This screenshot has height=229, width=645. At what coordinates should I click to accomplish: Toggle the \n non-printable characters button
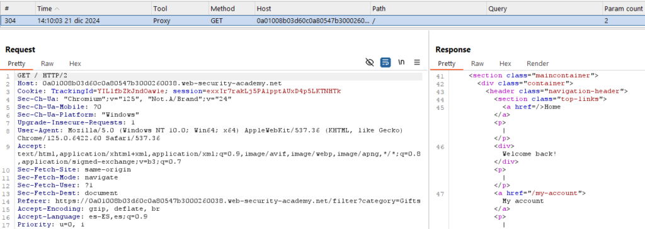click(401, 62)
